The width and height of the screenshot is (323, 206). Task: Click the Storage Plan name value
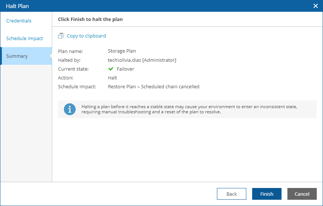pos(122,51)
